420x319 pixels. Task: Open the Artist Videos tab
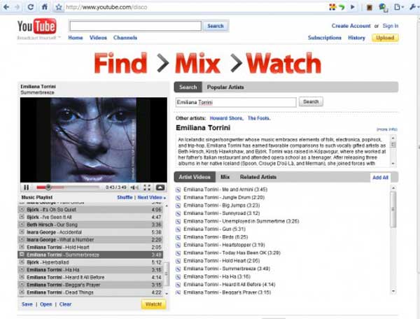(x=195, y=177)
